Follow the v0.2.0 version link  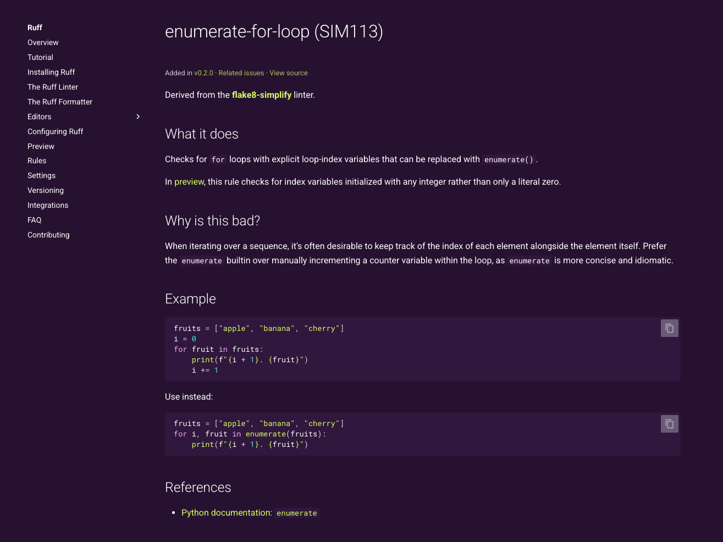tap(203, 73)
